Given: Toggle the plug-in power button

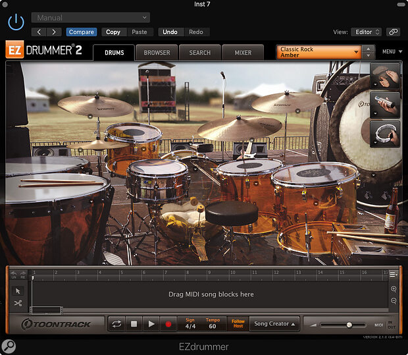Looking at the screenshot, I should [x=16, y=22].
